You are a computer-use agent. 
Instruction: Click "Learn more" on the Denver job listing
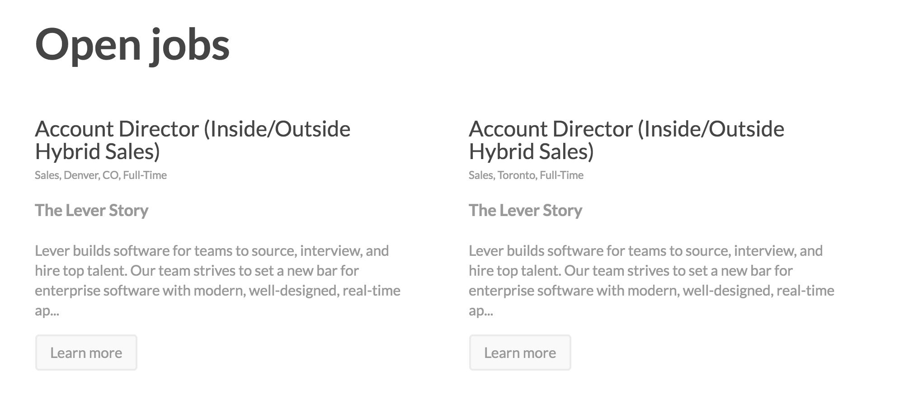[x=86, y=353]
